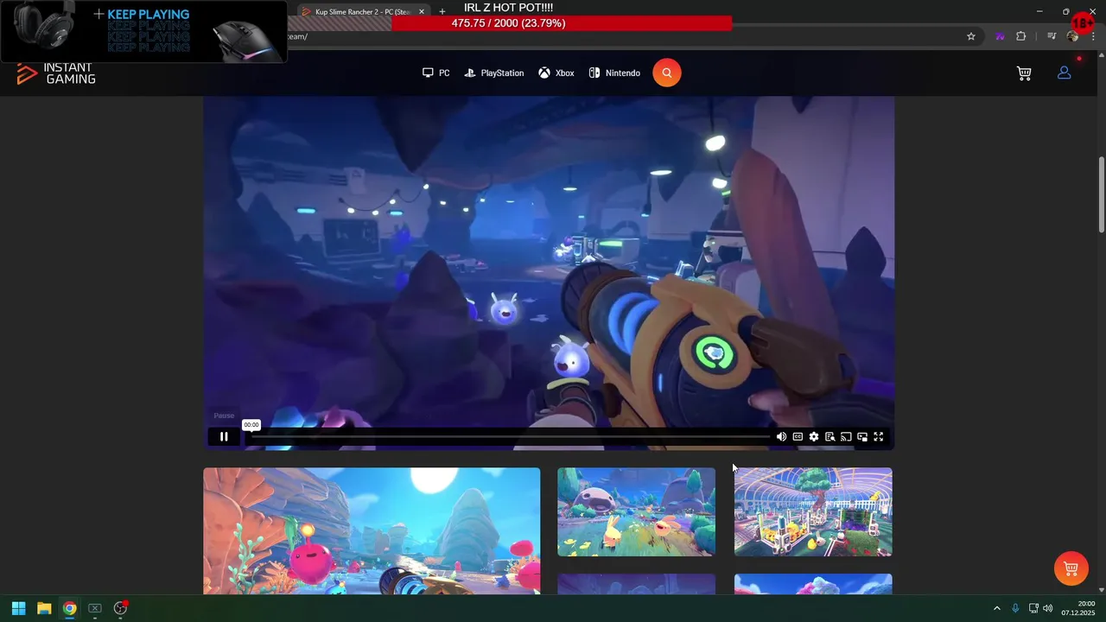Screen dimensions: 1106x622
Task: Open a new browser tab
Action: coord(442,12)
